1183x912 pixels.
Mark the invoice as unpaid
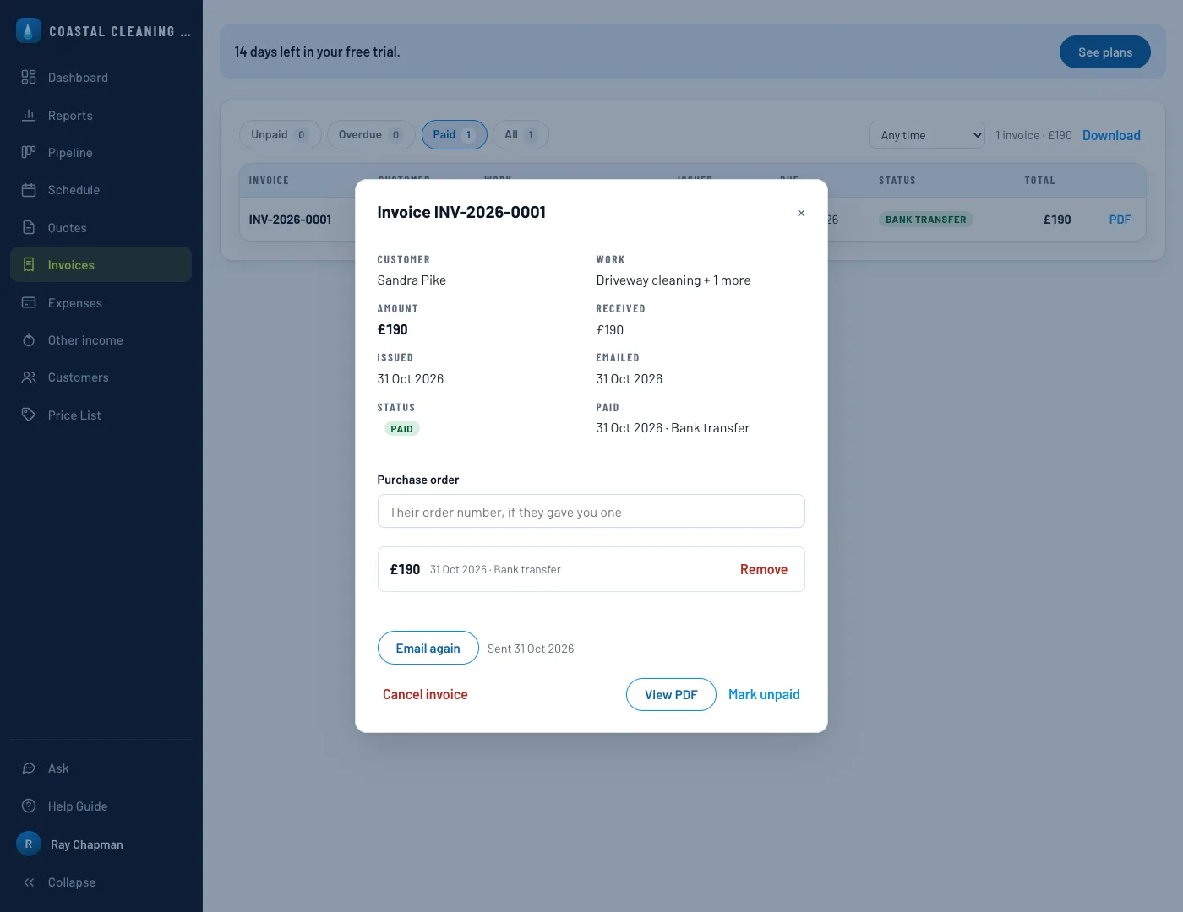pyautogui.click(x=764, y=694)
